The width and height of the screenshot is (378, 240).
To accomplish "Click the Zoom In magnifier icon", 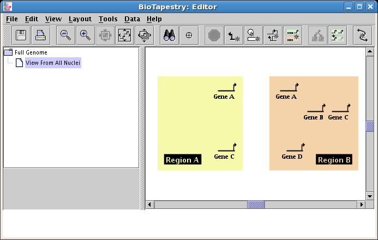I will pos(85,35).
